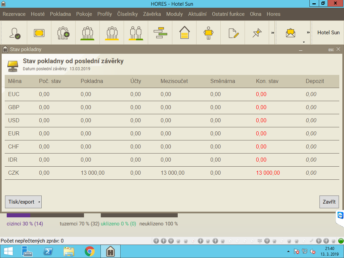Select the CZK Kon. stav value 13 000,00
This screenshot has width=344, height=258.
tap(268, 173)
